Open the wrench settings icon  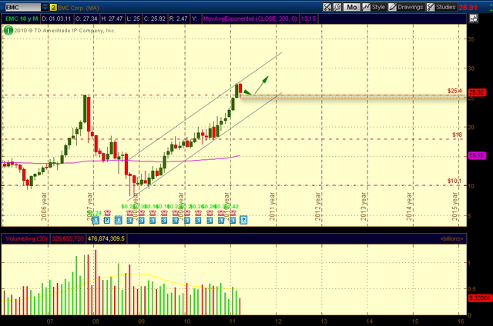(338, 6)
